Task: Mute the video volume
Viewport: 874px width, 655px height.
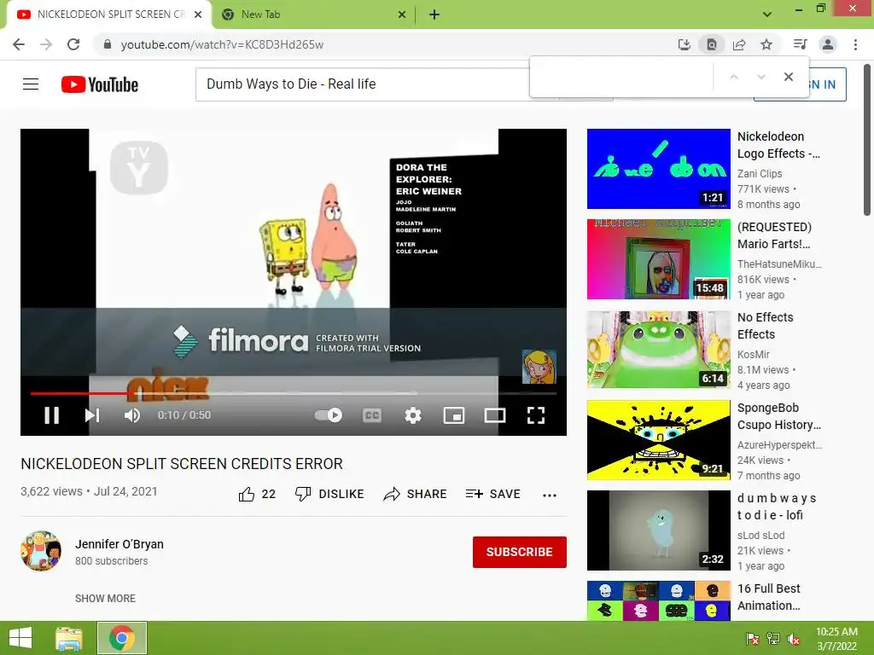Action: pos(132,415)
